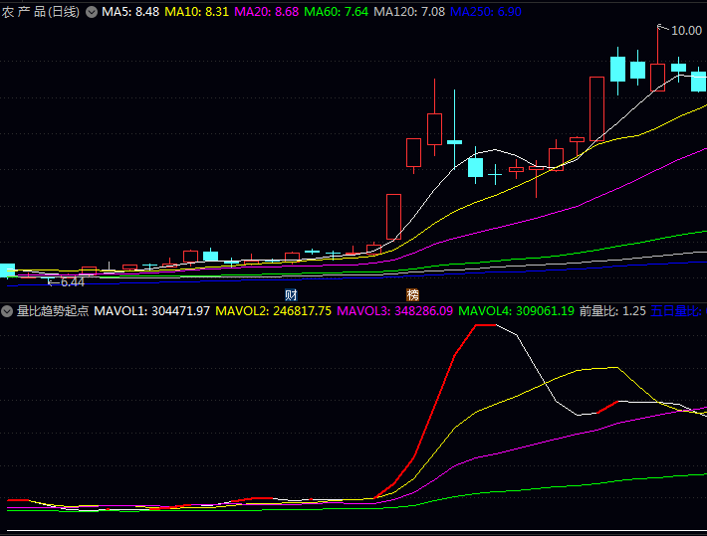Viewport: 707px width, 536px height.
Task: Click the 农产品(日线) chart title
Action: point(42,12)
